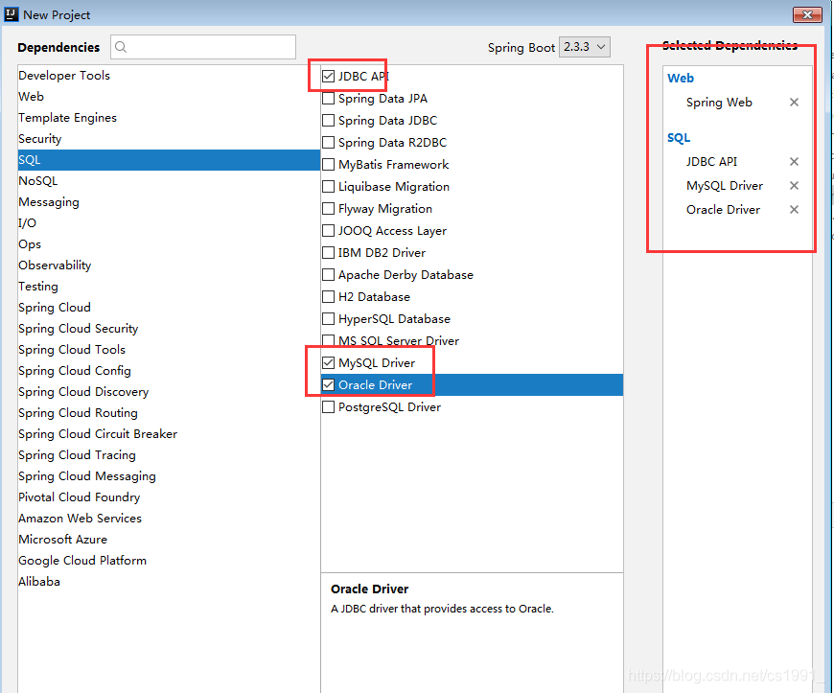Select the Spring Cloud category
Screen dimensions: 834x693
pyautogui.click(x=169, y=308)
